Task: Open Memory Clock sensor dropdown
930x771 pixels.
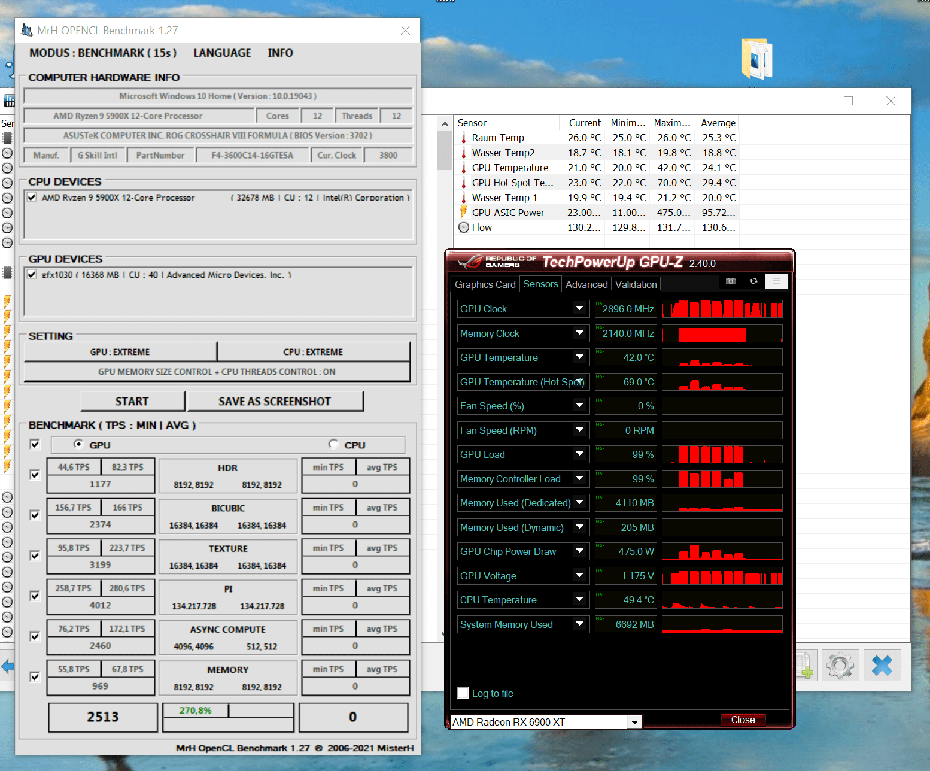Action: (x=579, y=333)
